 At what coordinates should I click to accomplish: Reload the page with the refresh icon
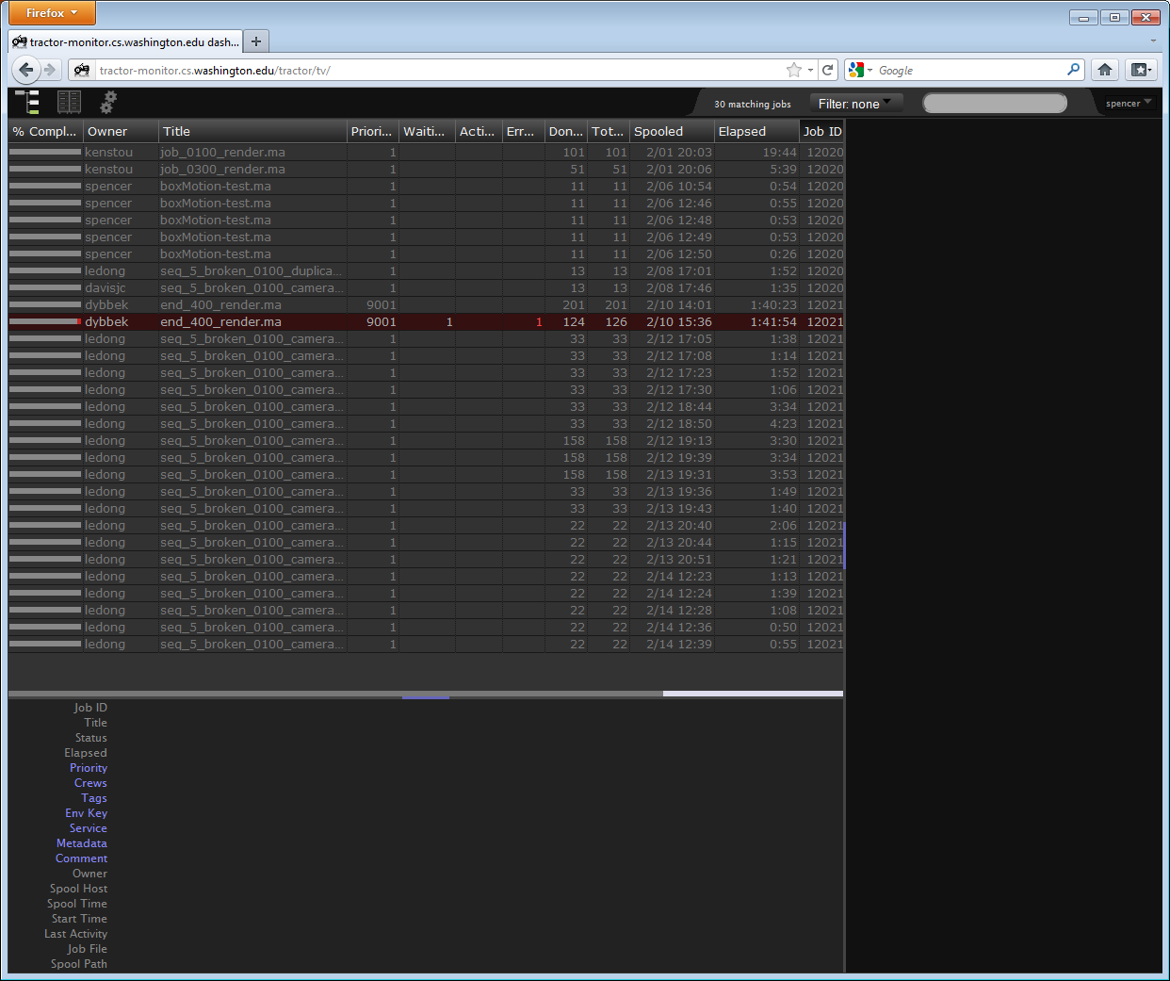(827, 70)
